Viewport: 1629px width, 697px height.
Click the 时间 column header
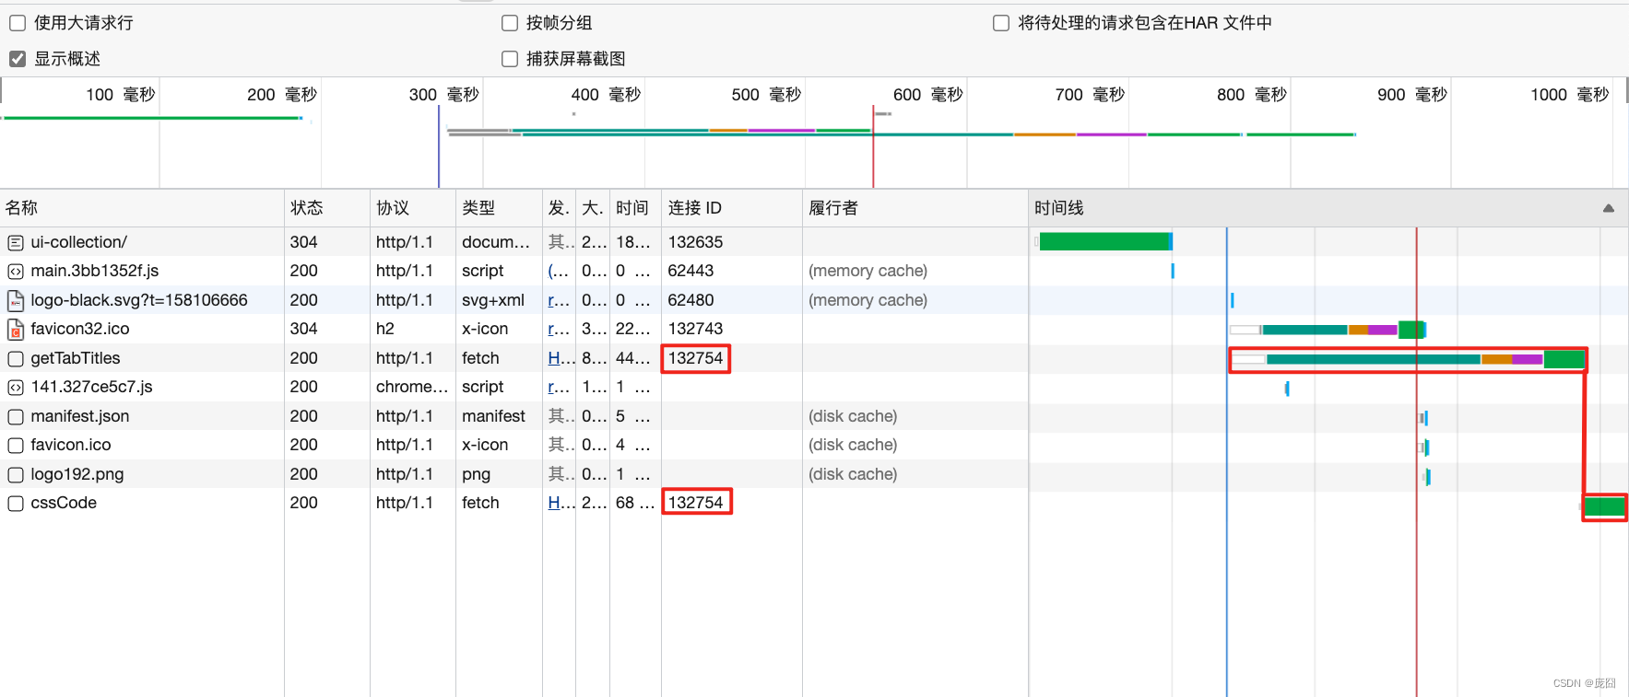click(635, 208)
